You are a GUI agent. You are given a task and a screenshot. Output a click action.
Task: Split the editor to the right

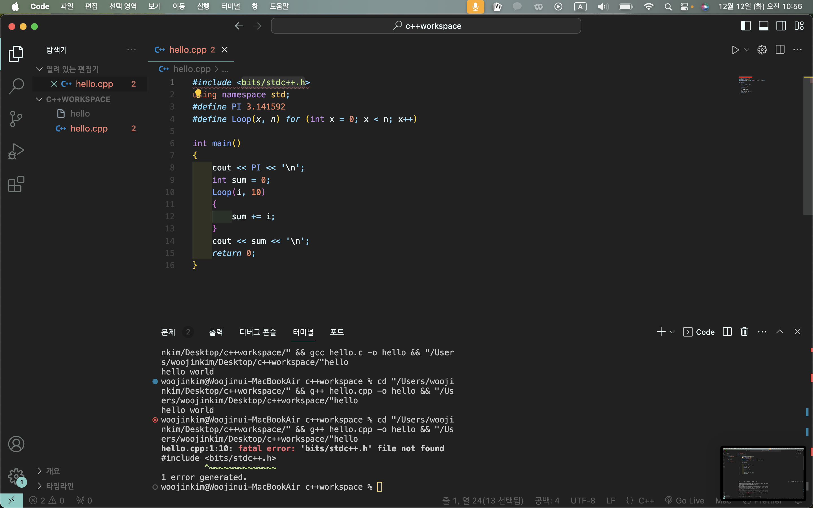coord(780,50)
